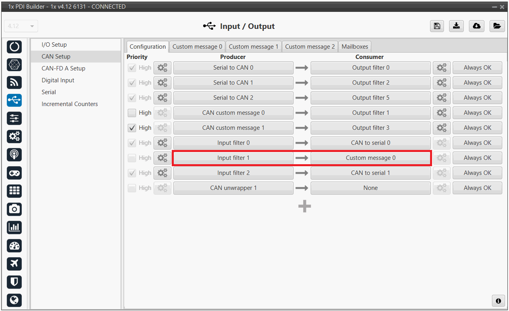Viewport: 509px width, 311px height.
Task: Open the bar chart icon in the sidebar
Action: [14, 227]
